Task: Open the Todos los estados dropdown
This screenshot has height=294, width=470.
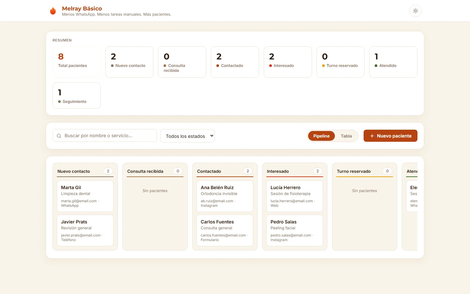Action: pyautogui.click(x=187, y=136)
